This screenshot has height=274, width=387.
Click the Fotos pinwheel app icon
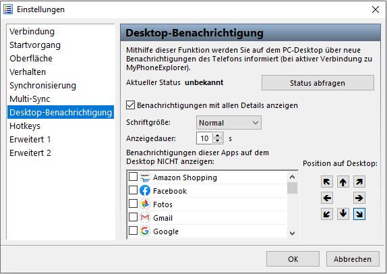click(x=145, y=204)
